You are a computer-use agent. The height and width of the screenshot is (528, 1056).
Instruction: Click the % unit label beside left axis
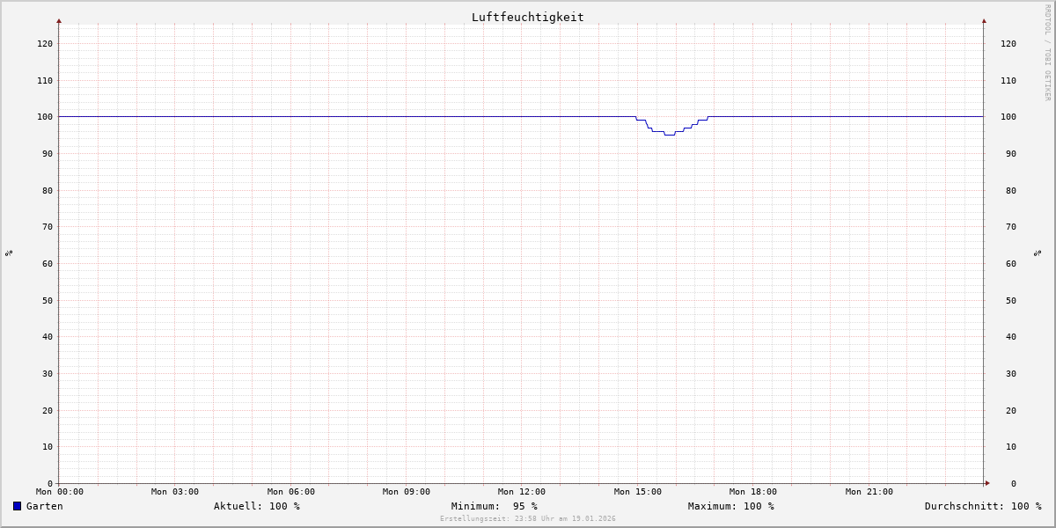pos(9,253)
